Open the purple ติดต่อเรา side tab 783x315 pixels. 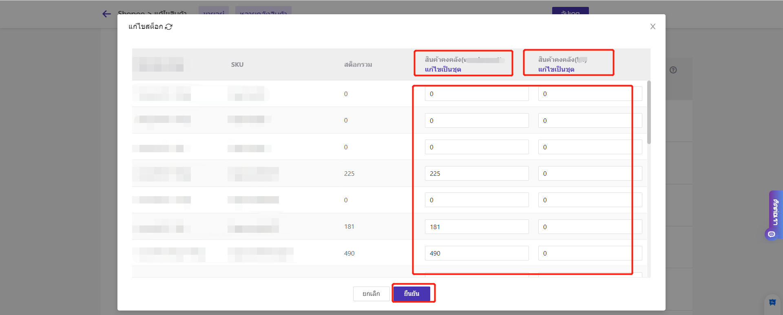(775, 212)
